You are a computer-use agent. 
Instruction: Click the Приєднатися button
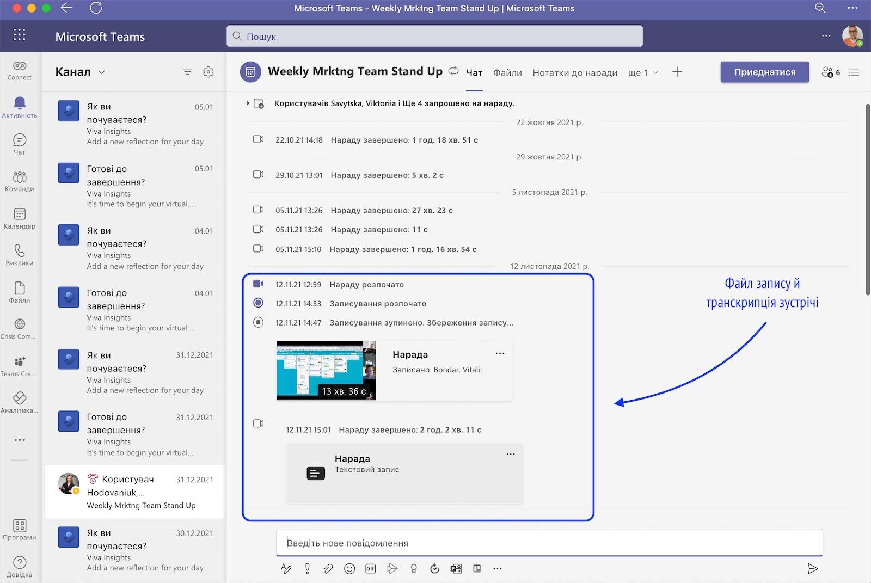click(765, 72)
